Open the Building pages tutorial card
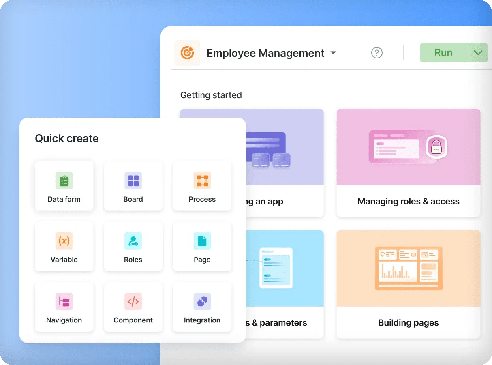Screen dimensions: 492x365 click(408, 284)
